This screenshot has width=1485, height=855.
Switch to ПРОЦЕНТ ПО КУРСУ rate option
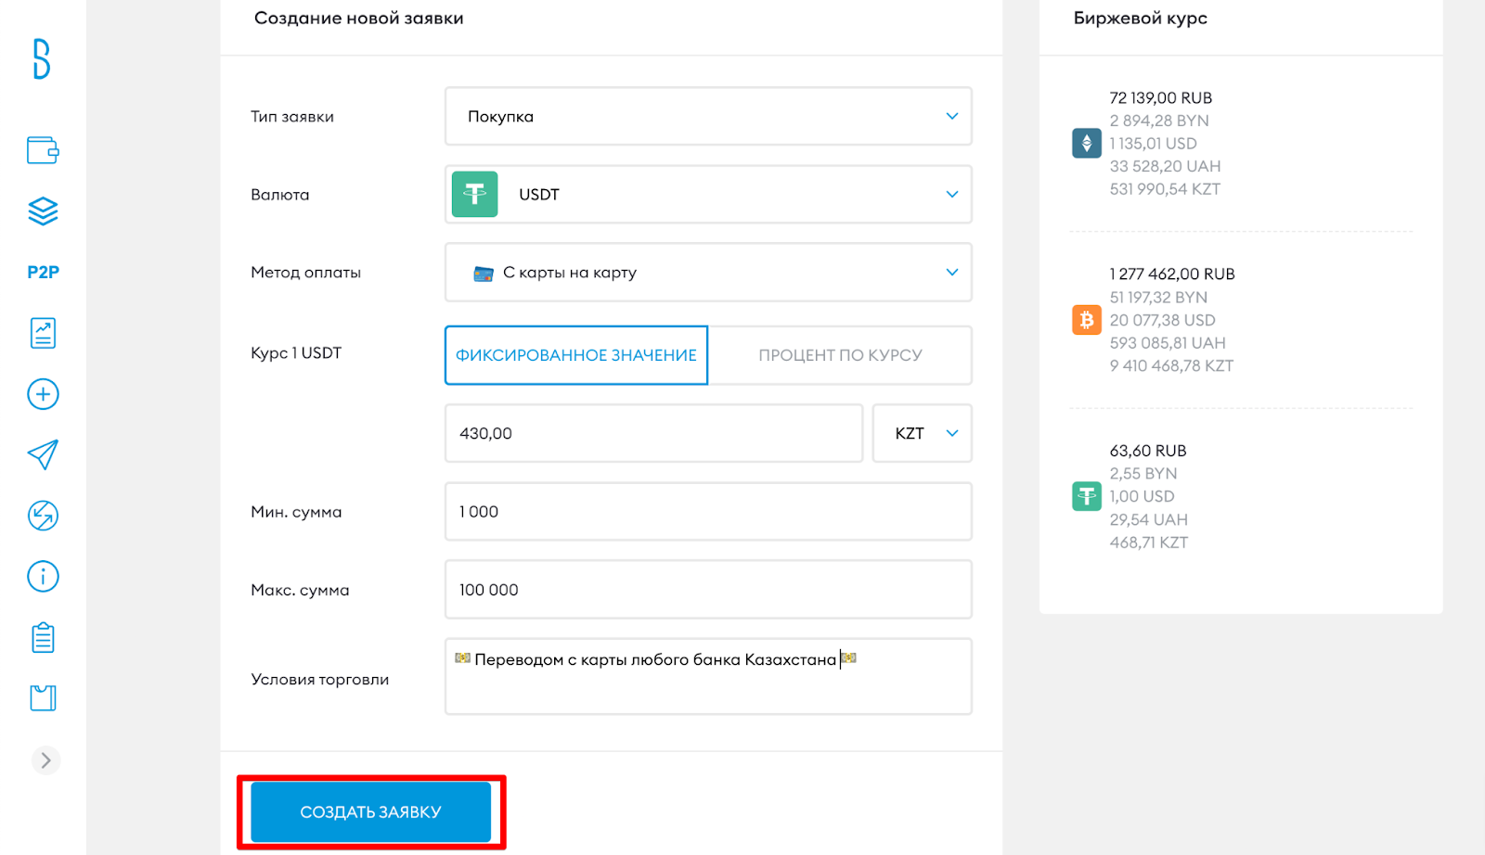[x=840, y=355]
